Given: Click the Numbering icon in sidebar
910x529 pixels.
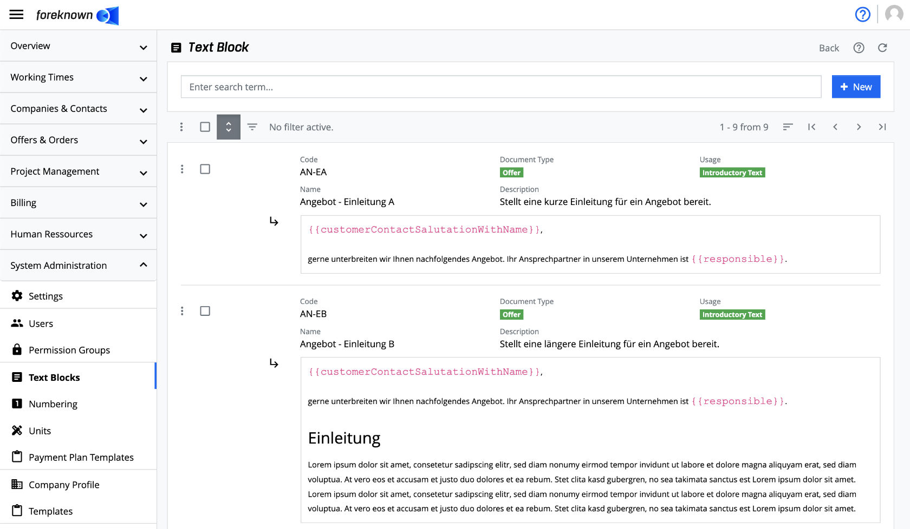Looking at the screenshot, I should [x=17, y=404].
